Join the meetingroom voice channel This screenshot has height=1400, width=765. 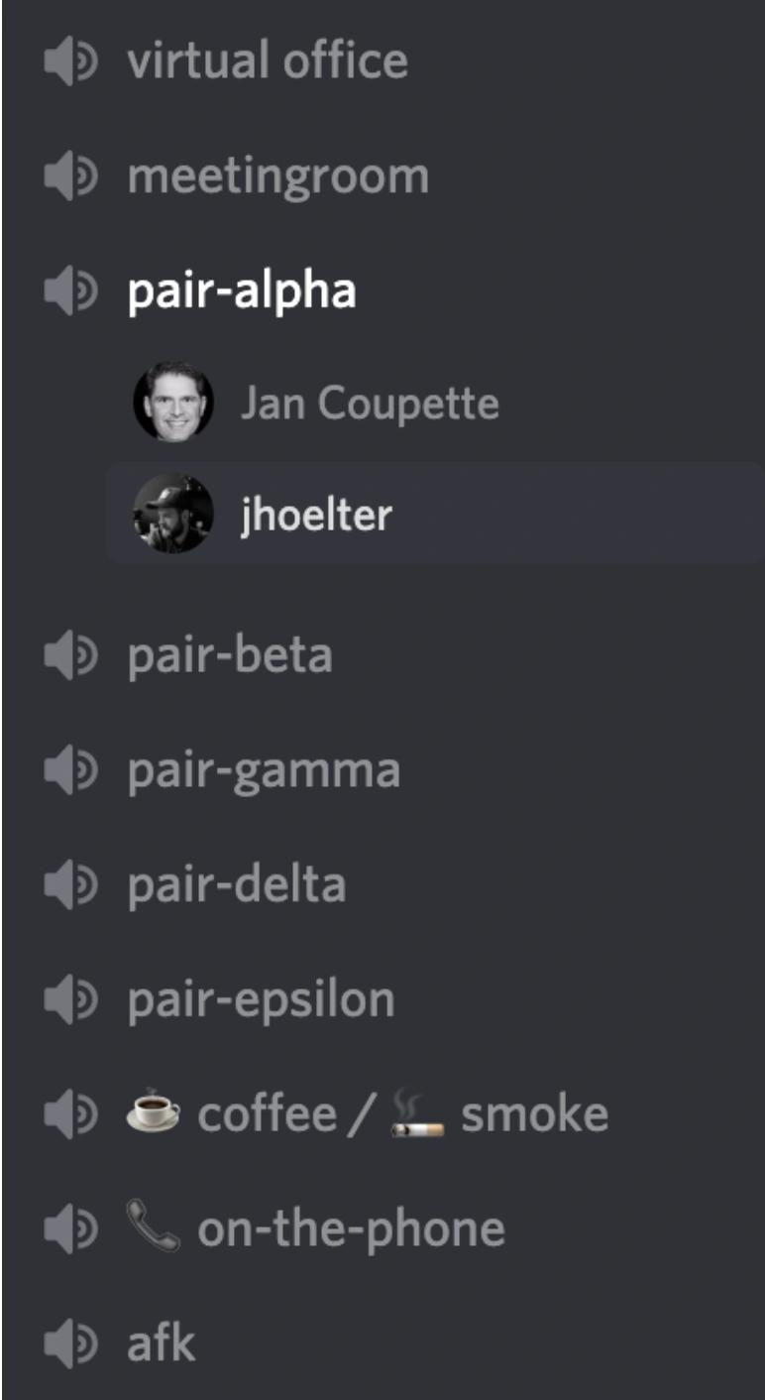tap(278, 176)
